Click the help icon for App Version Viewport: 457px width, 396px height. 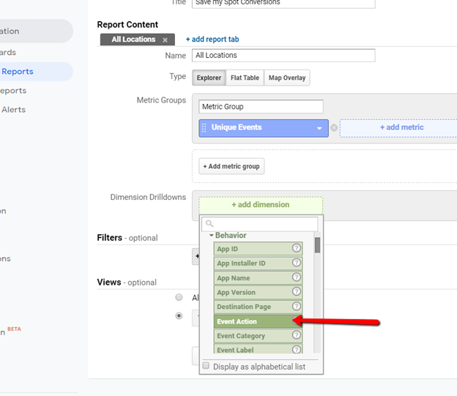tap(297, 291)
